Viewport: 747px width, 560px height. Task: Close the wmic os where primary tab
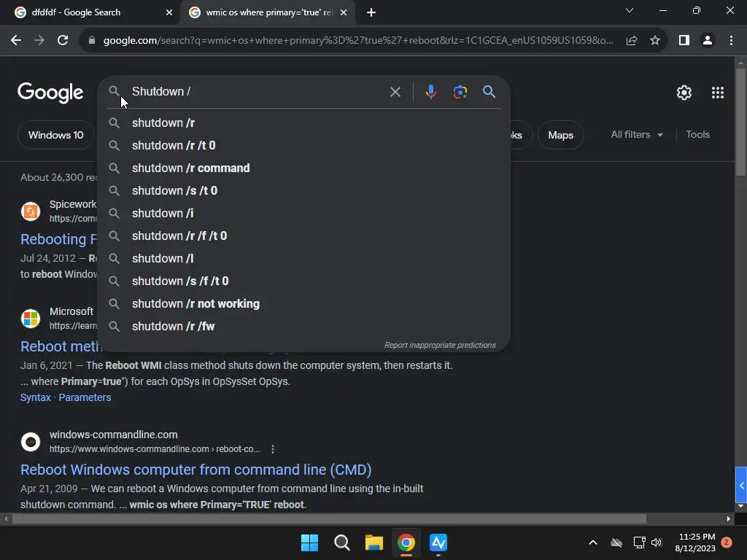click(344, 12)
